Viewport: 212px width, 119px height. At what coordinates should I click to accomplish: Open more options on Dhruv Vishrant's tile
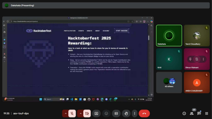(203, 59)
